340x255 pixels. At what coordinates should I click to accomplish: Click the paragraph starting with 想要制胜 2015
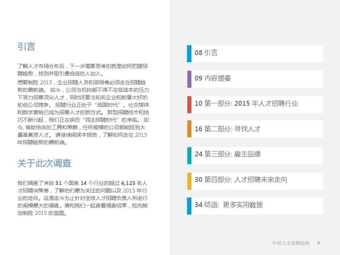point(83,113)
